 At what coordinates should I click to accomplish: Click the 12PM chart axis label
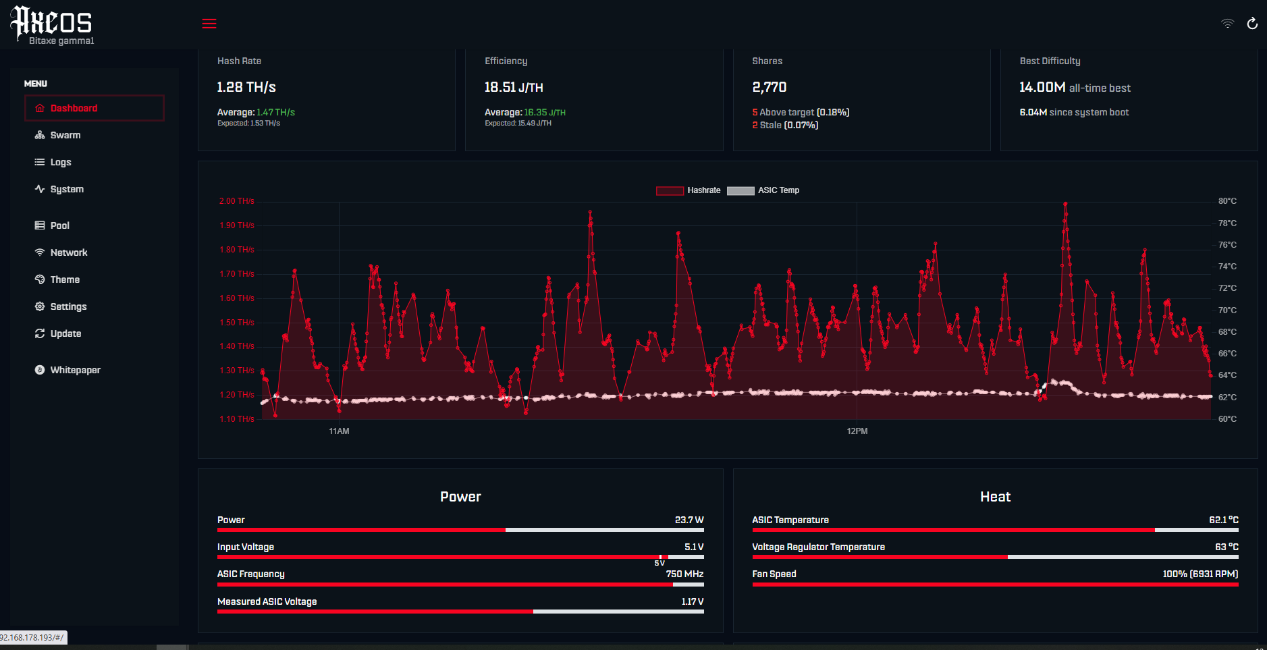tap(857, 431)
